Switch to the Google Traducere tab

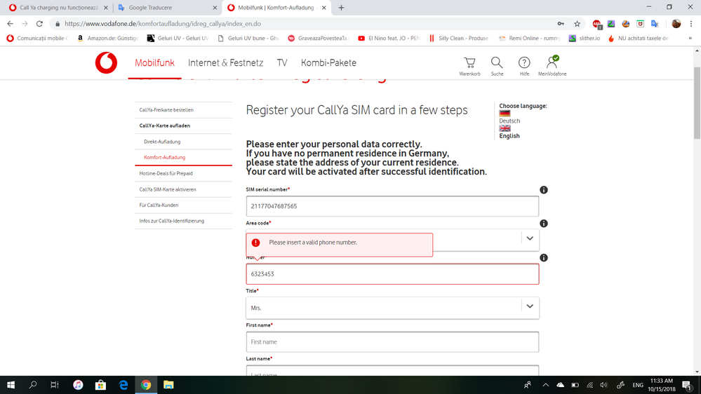coord(166,8)
